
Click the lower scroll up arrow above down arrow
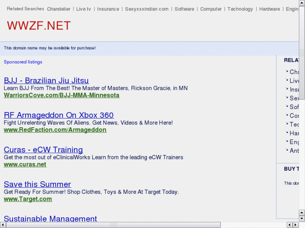(x=302, y=213)
